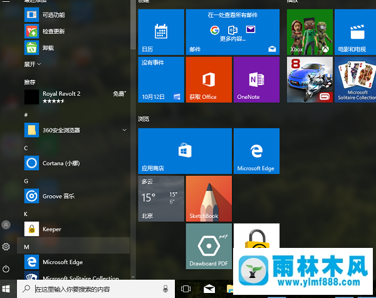Screen dimensions: 376x298
Task: Open the Microsoft Edge tile
Action: (x=256, y=151)
